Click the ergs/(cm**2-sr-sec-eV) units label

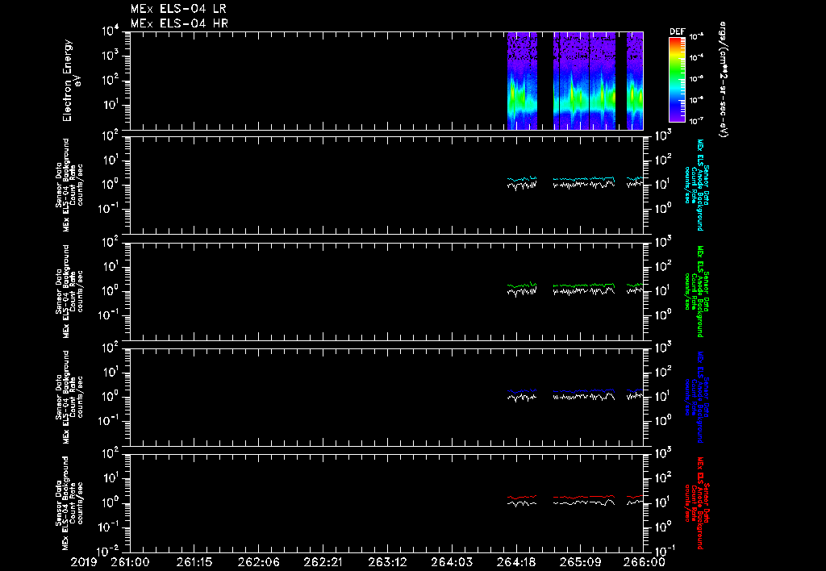pos(724,79)
